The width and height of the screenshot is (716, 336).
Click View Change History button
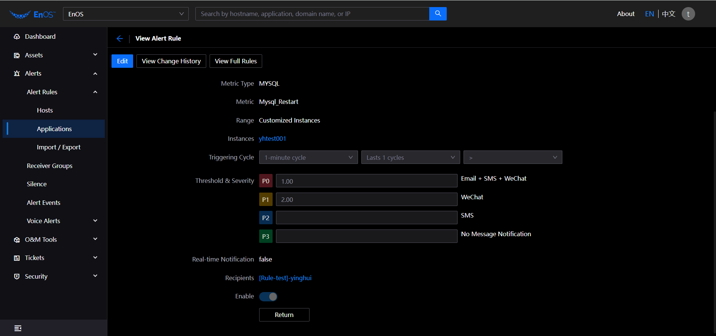tap(171, 61)
